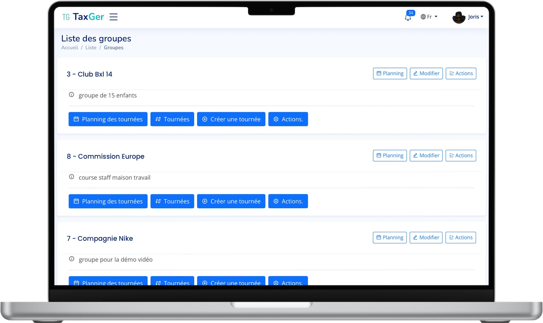Screen dimensions: 543x323
Task: Click info icon beside groupe pour la démo vidéo
Action: [x=71, y=259]
